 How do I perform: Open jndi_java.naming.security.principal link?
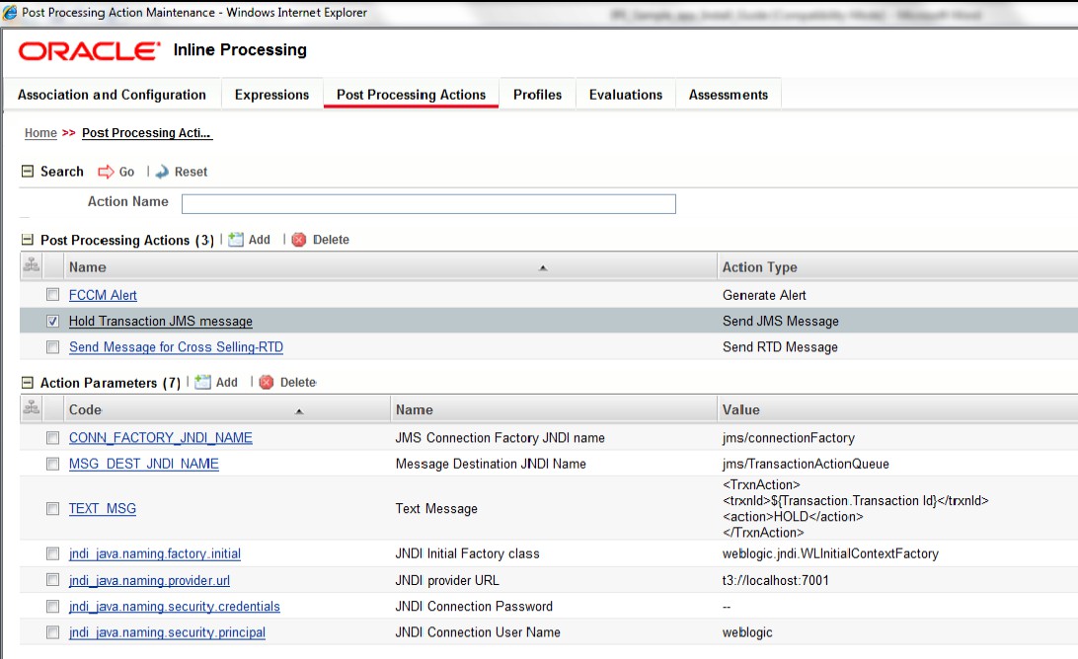click(167, 632)
